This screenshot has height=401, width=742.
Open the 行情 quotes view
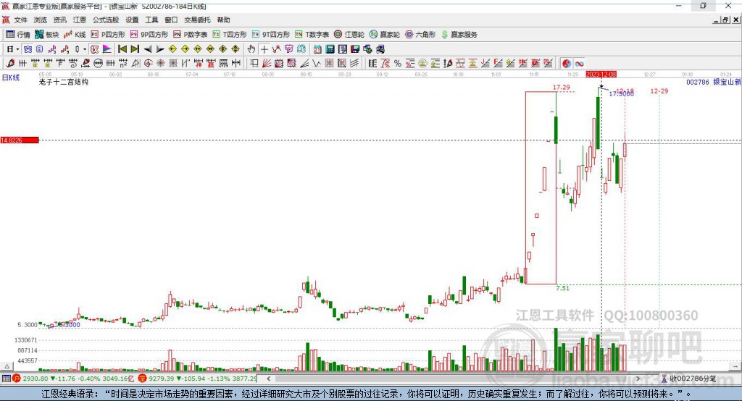(18, 35)
